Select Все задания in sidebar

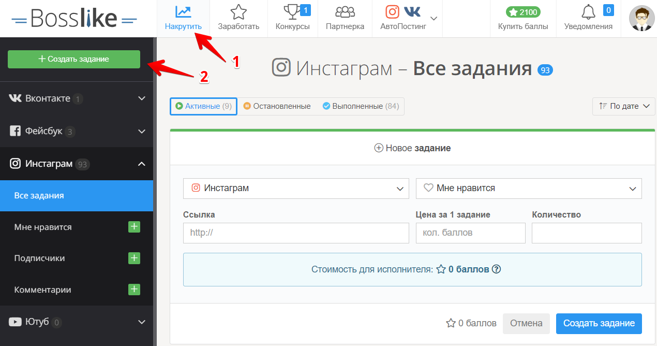click(x=77, y=195)
